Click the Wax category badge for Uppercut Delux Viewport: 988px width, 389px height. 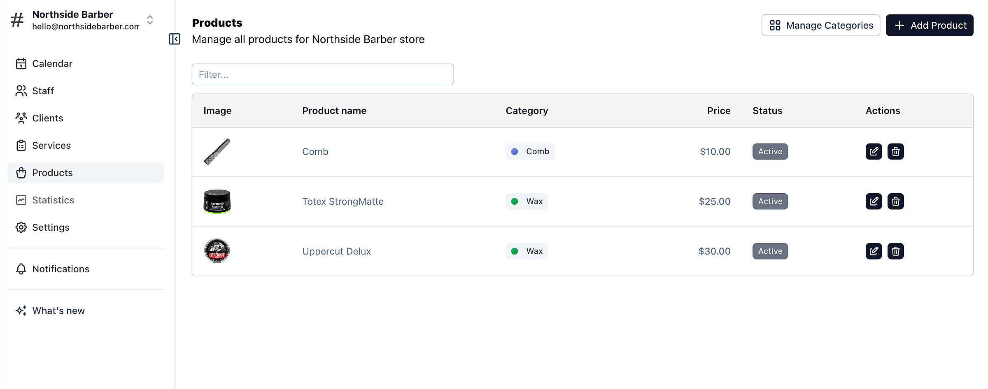click(x=527, y=251)
